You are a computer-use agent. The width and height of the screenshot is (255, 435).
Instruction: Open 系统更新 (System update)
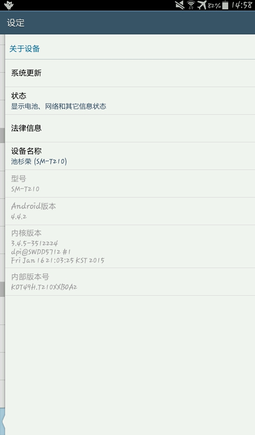tap(130, 73)
